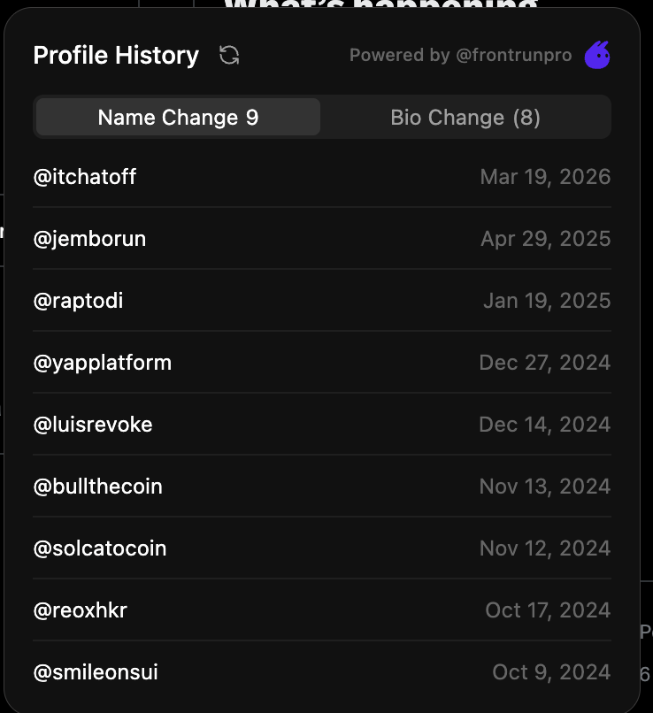Click the purple Frontrun logo icon

[597, 55]
